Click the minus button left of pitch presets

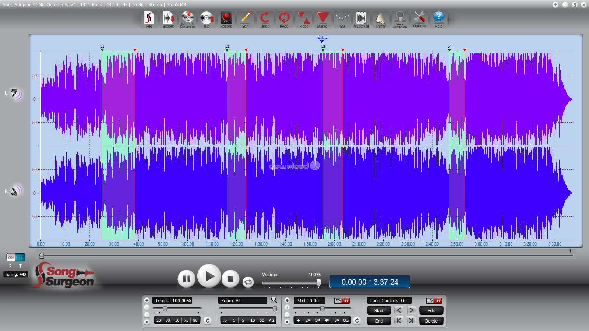click(287, 322)
